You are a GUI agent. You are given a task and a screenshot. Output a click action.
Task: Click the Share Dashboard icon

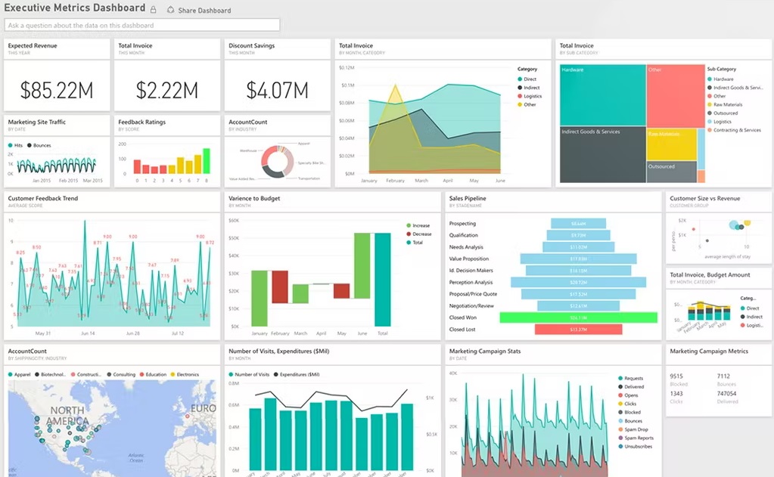[170, 10]
